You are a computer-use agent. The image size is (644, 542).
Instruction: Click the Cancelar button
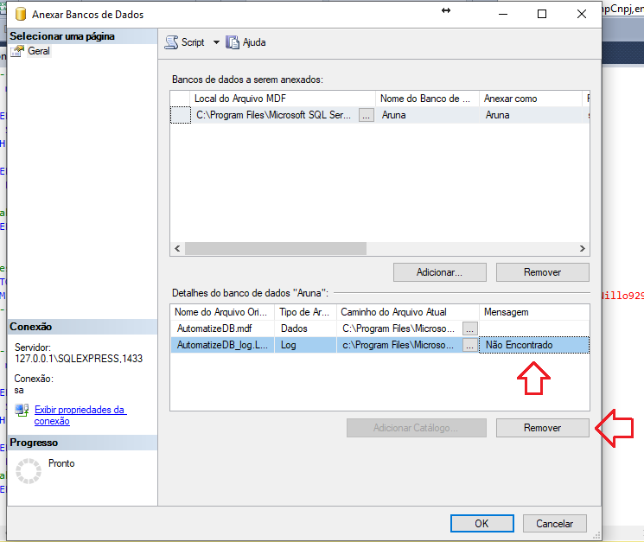click(x=554, y=524)
